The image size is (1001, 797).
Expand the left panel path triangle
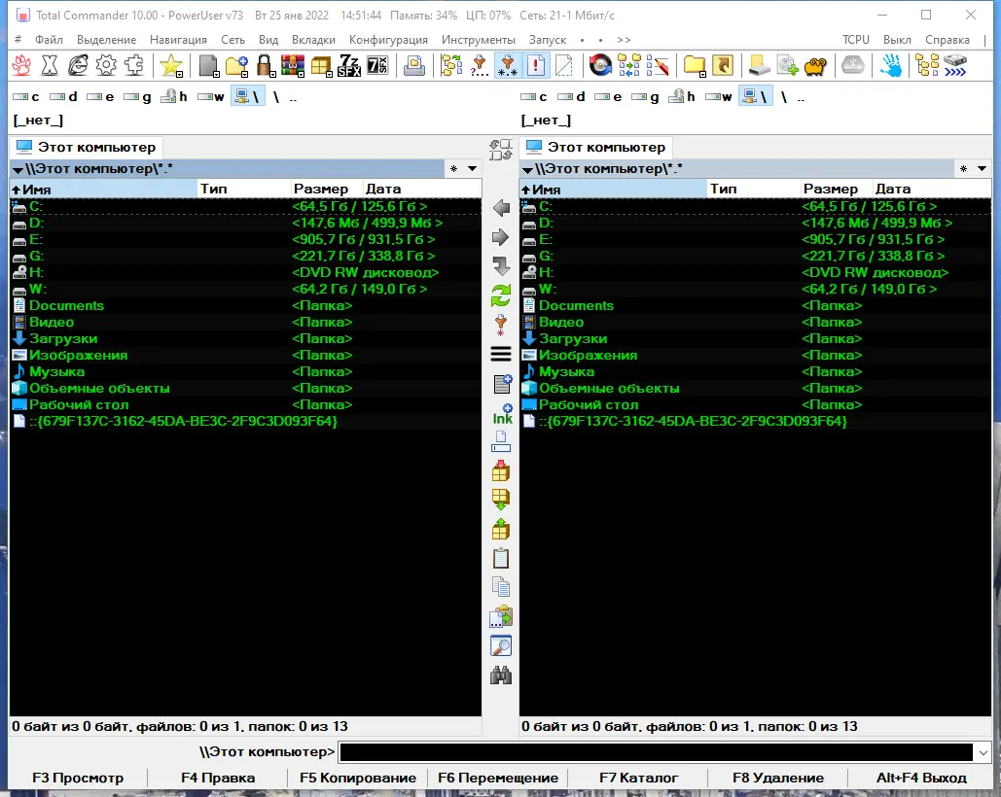point(18,169)
